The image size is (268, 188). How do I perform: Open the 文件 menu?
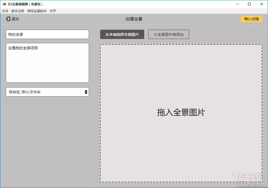5,11
